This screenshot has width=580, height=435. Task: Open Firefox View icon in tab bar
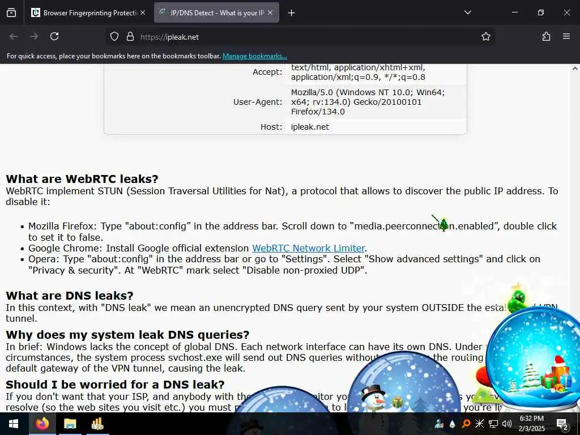coord(11,13)
